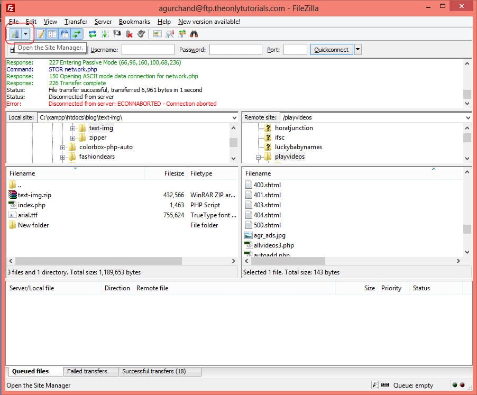
Task: Open the Quickconnect history dropdown
Action: pos(357,50)
